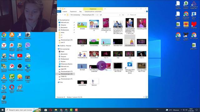
Task: Select Загрузки under Quick access
Action: point(63,25)
